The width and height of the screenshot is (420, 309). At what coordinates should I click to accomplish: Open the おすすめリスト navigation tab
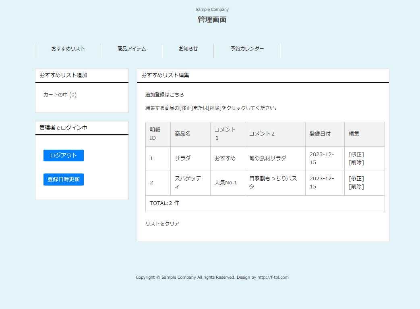(68, 49)
